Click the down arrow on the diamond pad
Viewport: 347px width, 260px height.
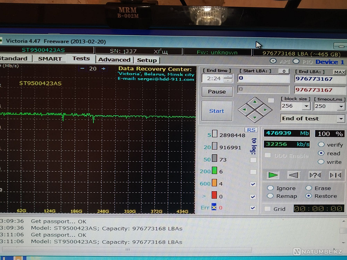255,118
